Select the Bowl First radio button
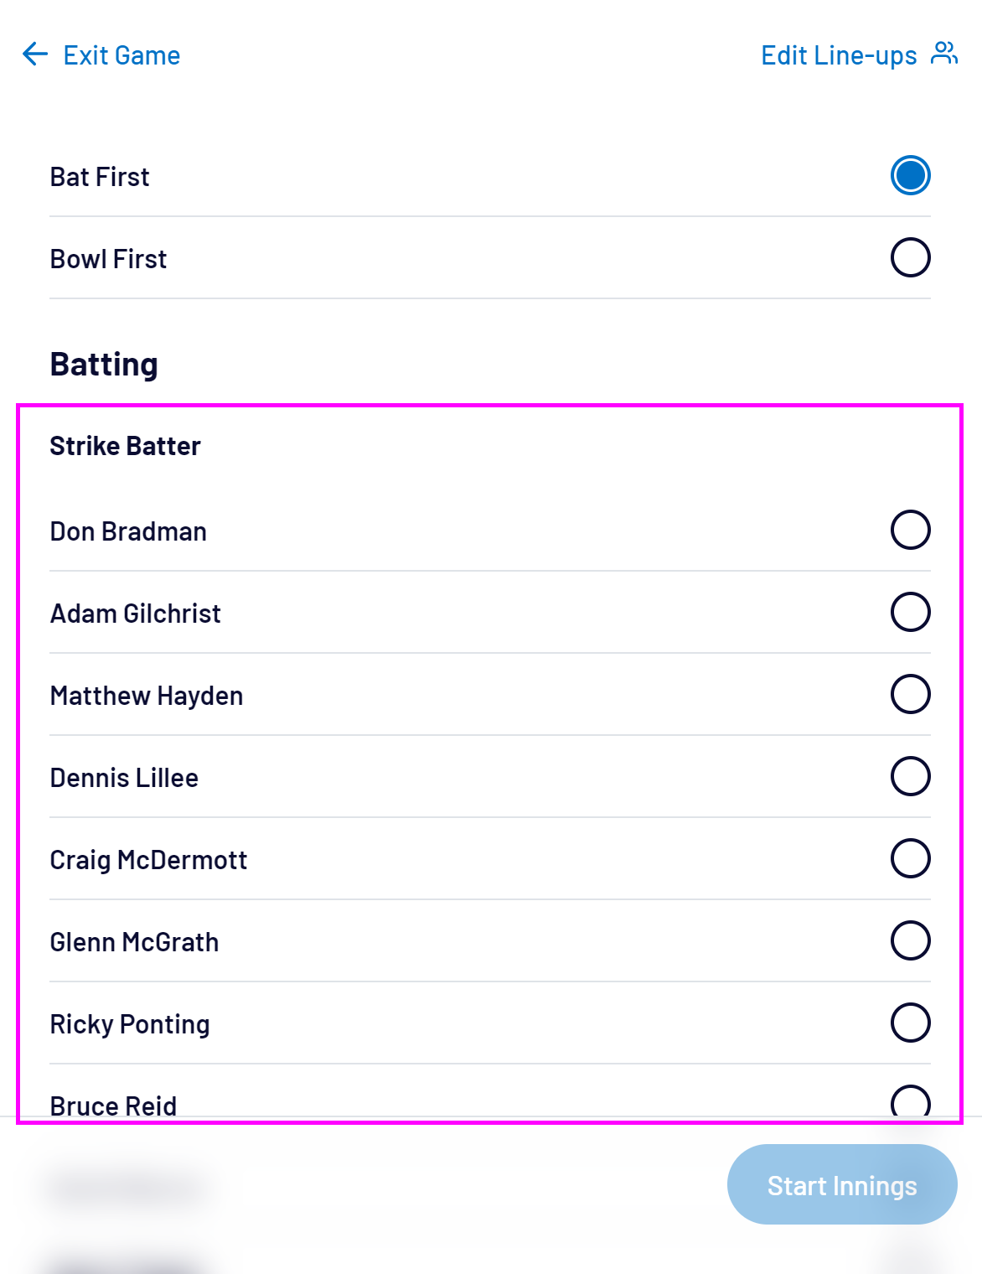982x1274 pixels. (x=910, y=258)
